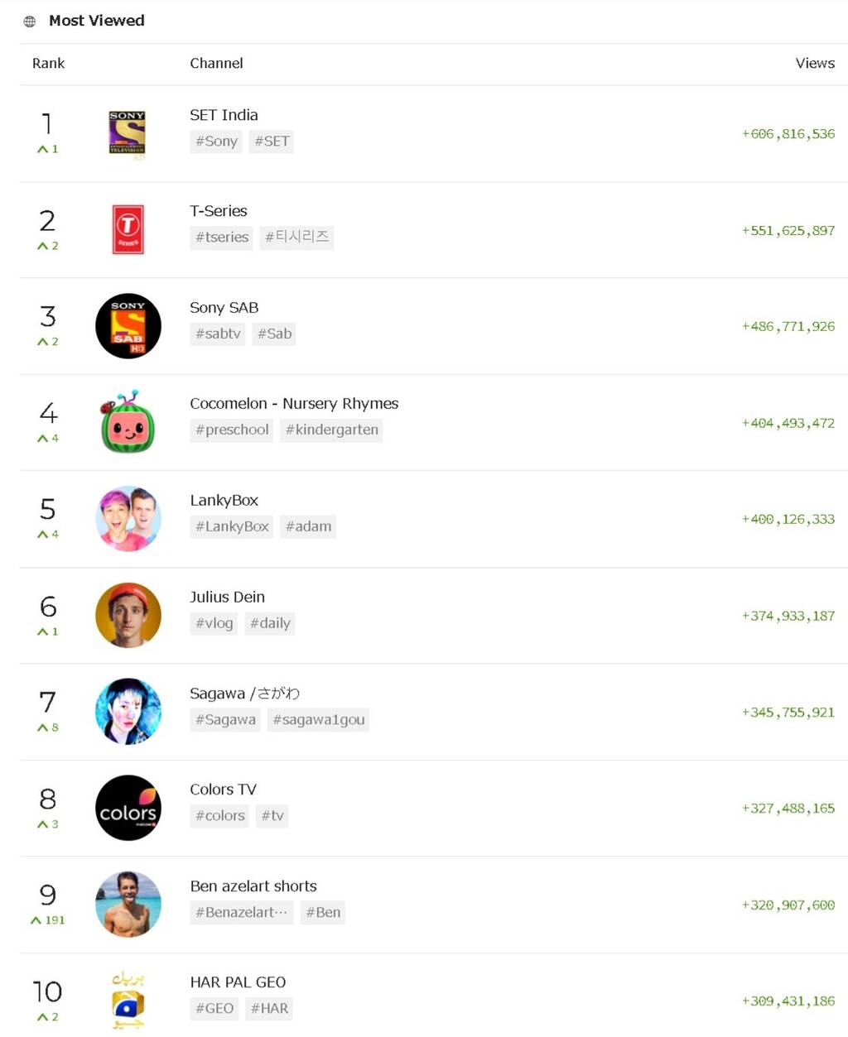Select the #tseries hashtag tag

coord(221,238)
